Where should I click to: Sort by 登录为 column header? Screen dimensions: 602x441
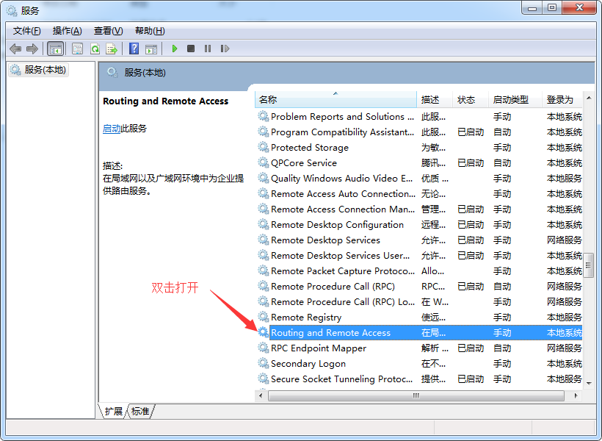click(562, 99)
